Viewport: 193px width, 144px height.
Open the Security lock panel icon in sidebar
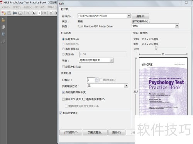click(3, 20)
